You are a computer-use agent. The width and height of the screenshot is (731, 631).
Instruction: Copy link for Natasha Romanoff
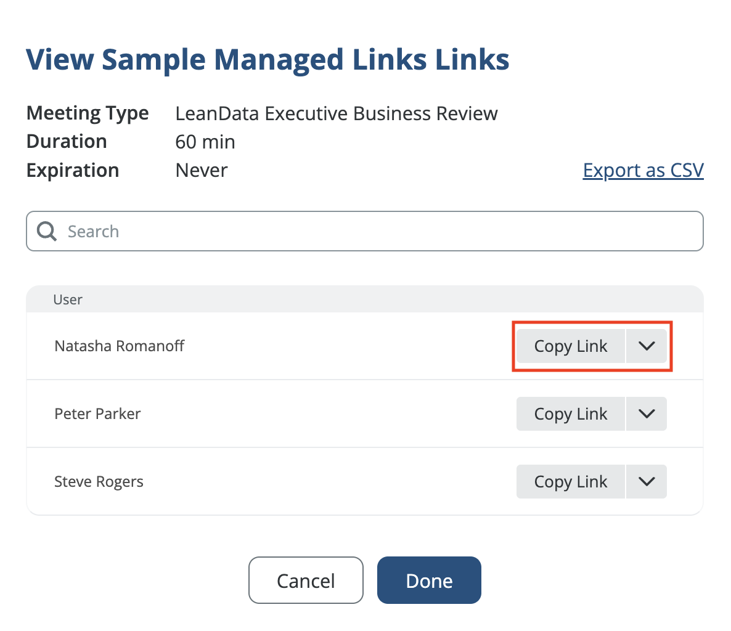[x=570, y=346]
